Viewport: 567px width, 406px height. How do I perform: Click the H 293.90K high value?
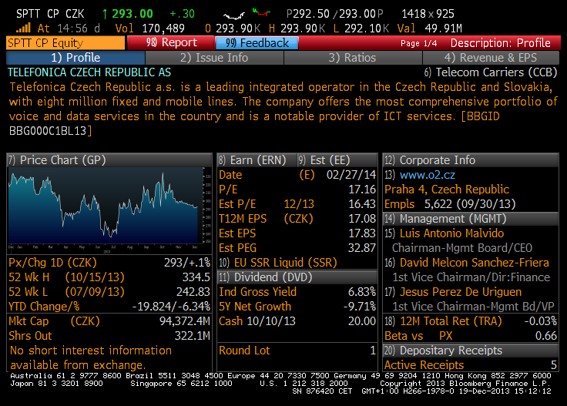(x=297, y=29)
